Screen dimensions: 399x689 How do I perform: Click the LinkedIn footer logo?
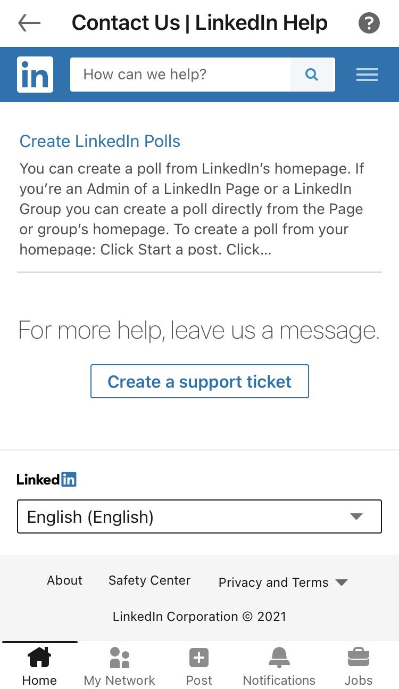pos(47,479)
